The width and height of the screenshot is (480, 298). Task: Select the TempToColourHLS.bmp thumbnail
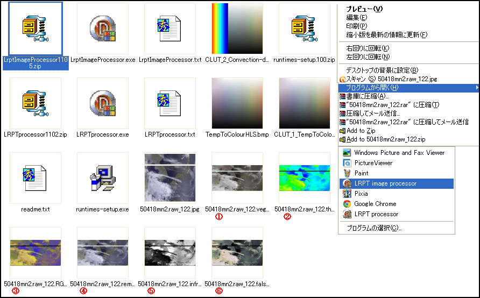(237, 103)
